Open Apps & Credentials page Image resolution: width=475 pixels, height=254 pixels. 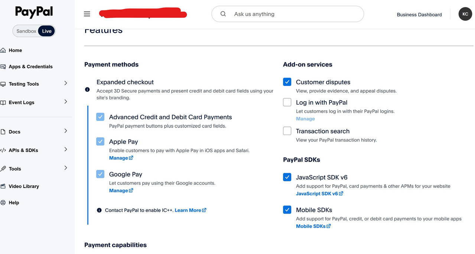(30, 67)
